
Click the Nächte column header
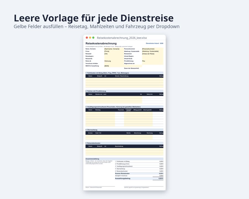(128, 133)
